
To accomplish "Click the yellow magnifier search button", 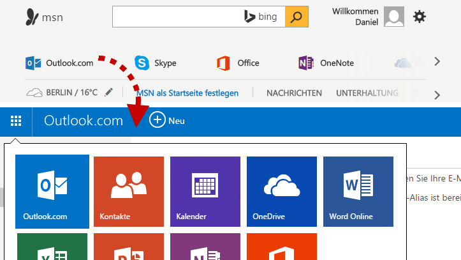I will 296,17.
